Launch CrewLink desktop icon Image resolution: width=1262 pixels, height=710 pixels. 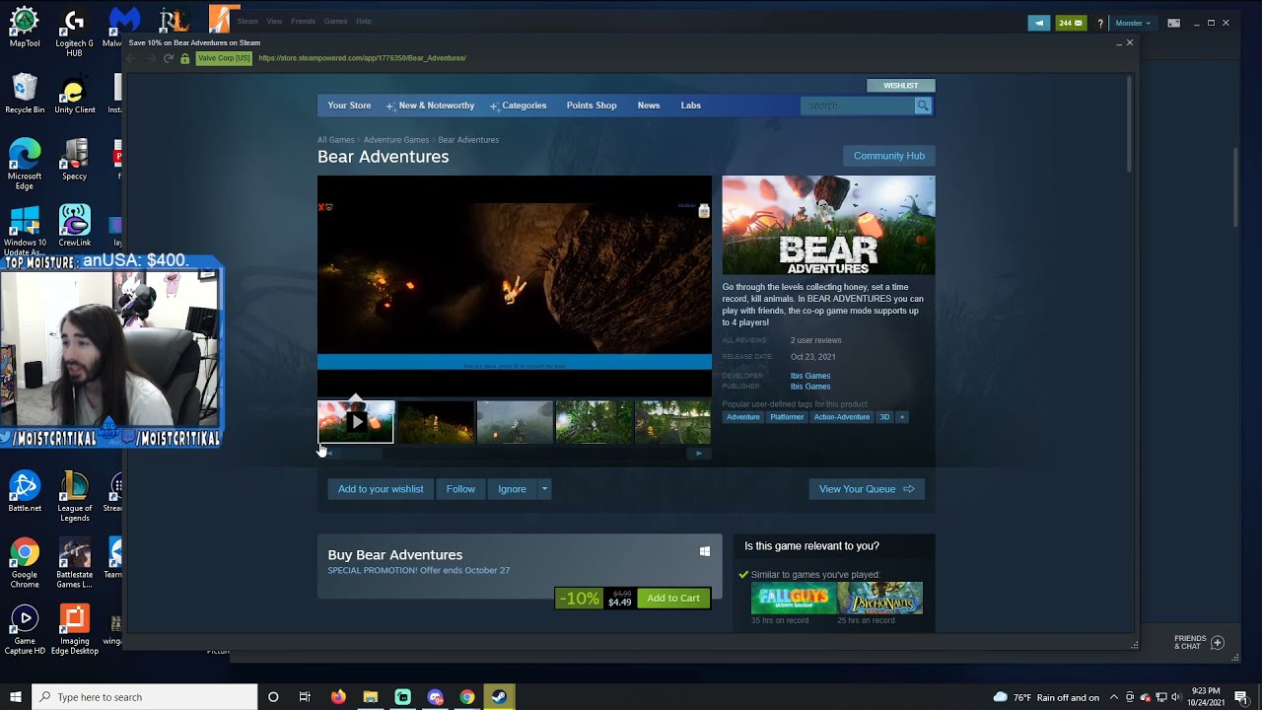pos(74,226)
